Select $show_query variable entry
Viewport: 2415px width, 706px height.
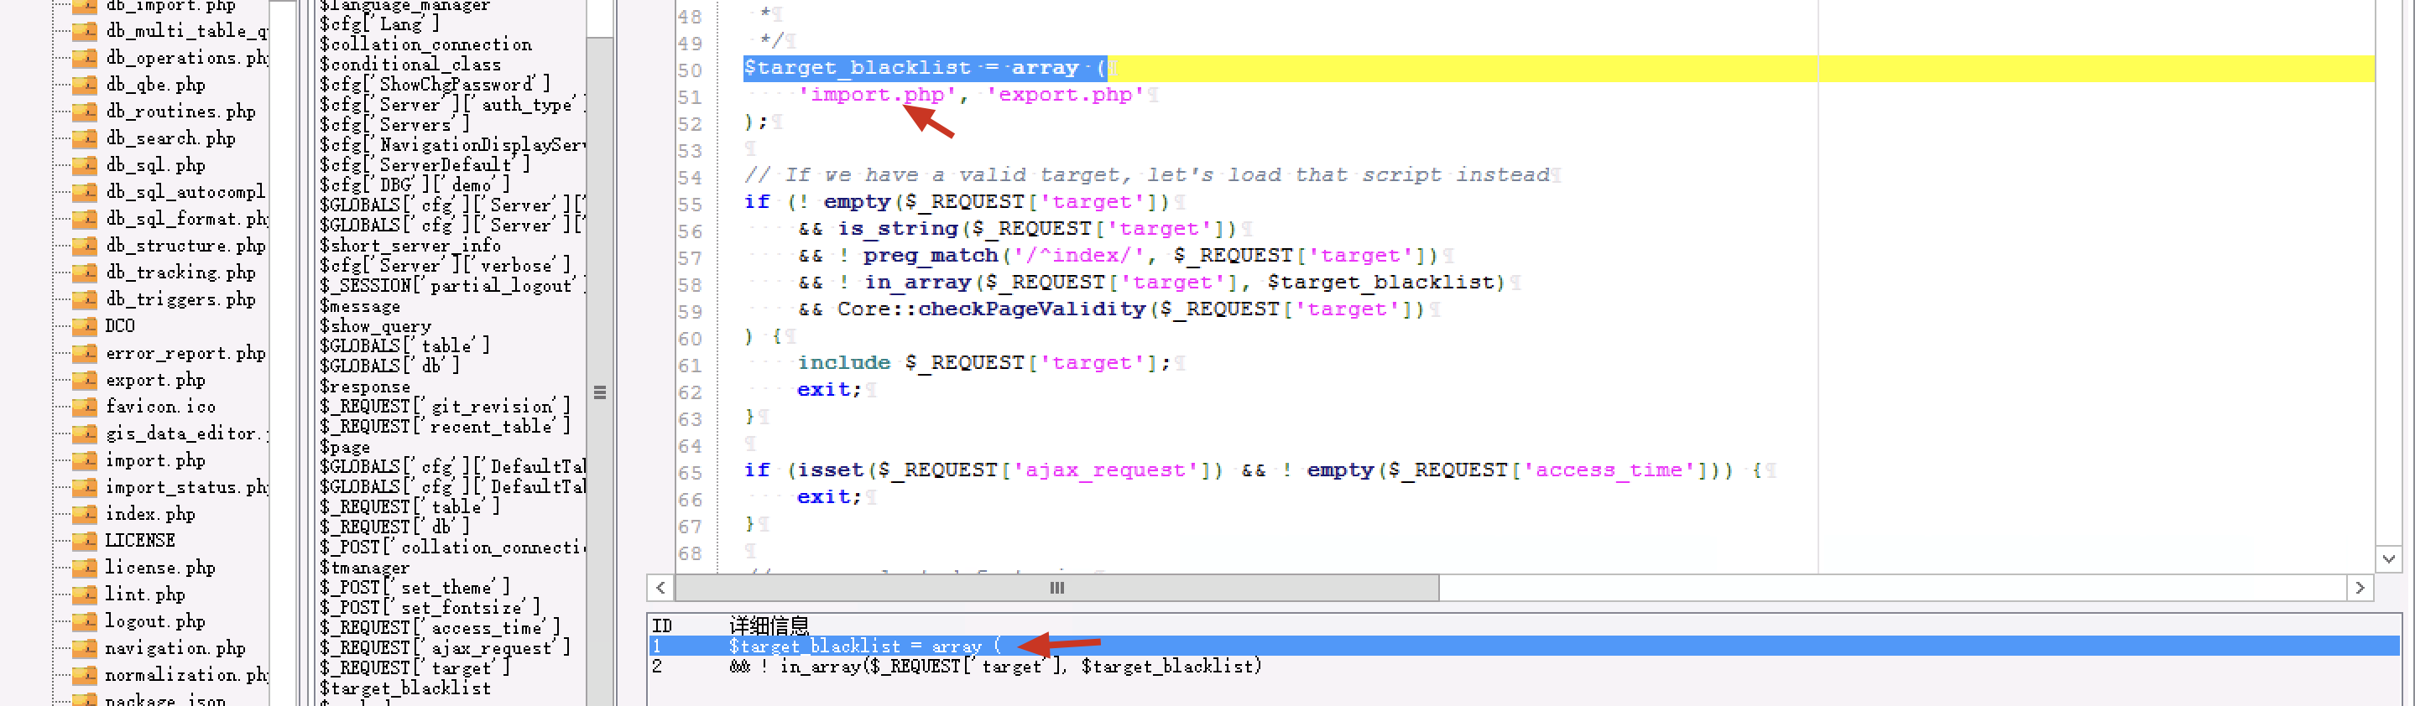coord(375,326)
